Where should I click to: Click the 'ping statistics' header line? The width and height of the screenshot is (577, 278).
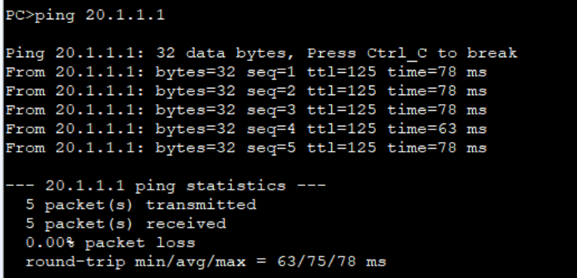click(x=165, y=186)
